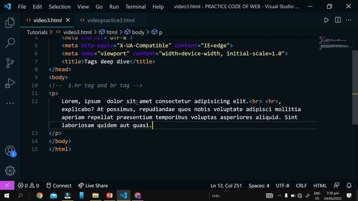Click Connect in the status bar

point(59,185)
